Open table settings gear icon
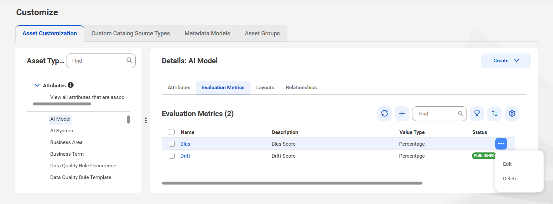 (x=512, y=114)
